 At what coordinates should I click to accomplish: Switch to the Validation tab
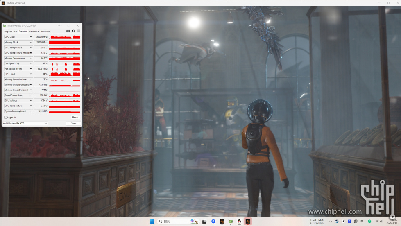[x=45, y=32]
